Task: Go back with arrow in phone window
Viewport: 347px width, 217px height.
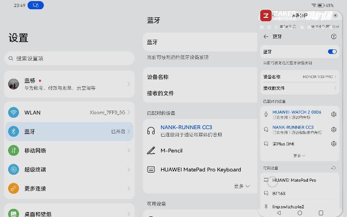Action: pyautogui.click(x=266, y=36)
